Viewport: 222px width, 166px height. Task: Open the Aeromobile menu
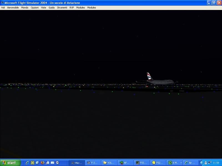pos(13,8)
